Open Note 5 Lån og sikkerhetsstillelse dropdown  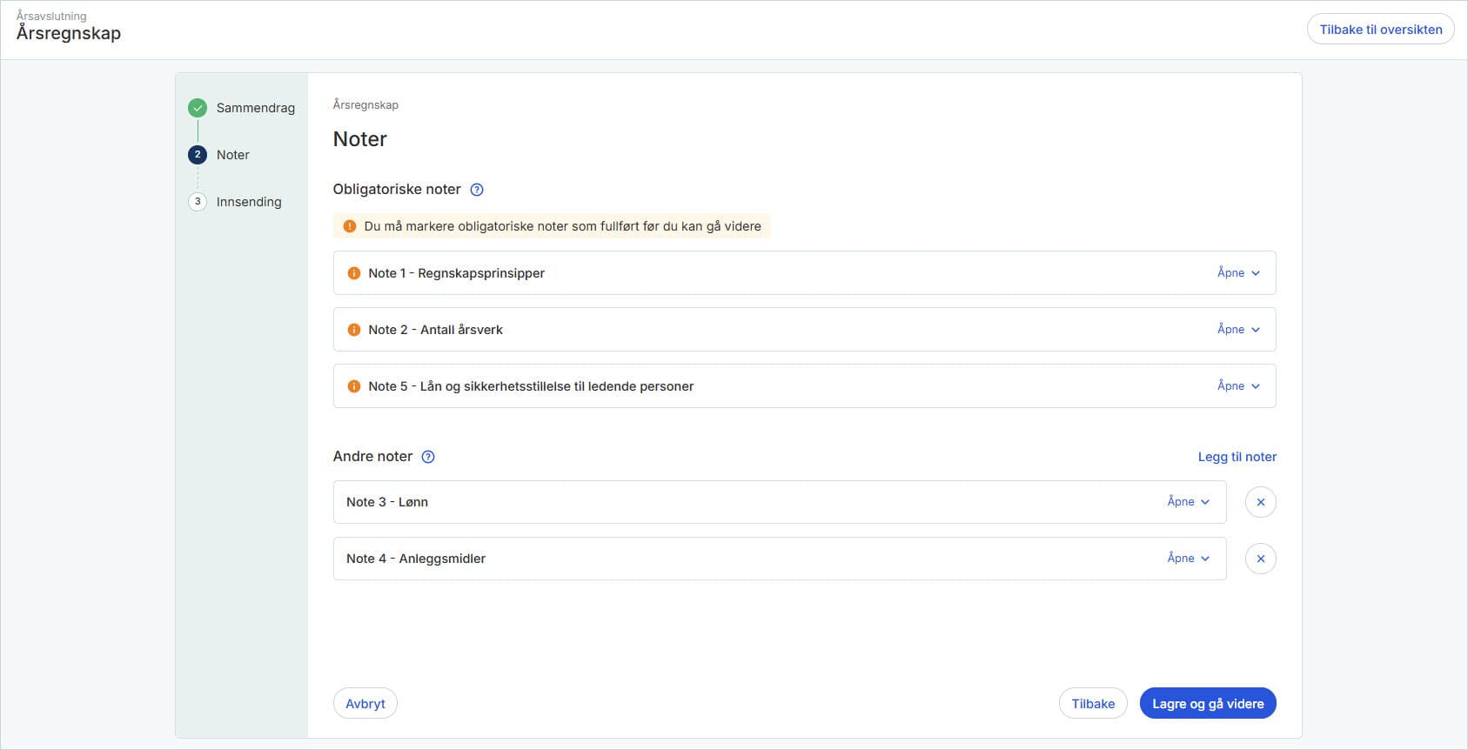(x=1237, y=386)
